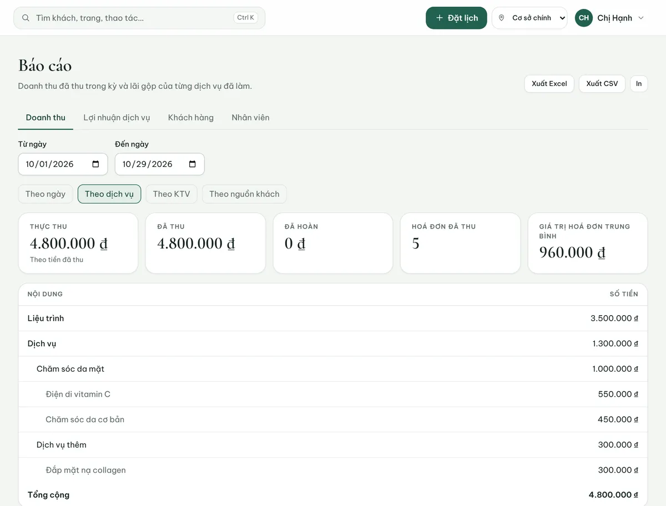Export report with Xuất CSV
The width and height of the screenshot is (666, 506).
[602, 84]
